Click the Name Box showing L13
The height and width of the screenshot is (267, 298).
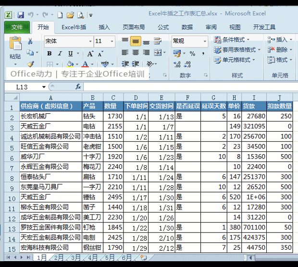coord(25,87)
